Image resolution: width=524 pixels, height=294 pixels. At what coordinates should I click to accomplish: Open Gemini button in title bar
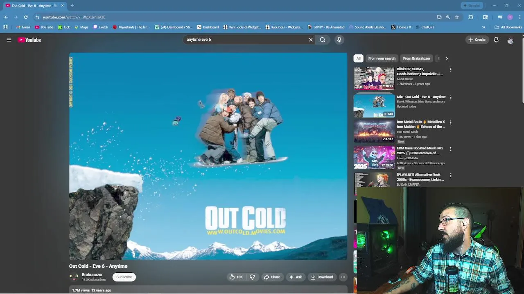(472, 6)
